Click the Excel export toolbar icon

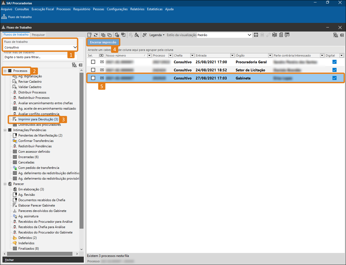point(275,35)
